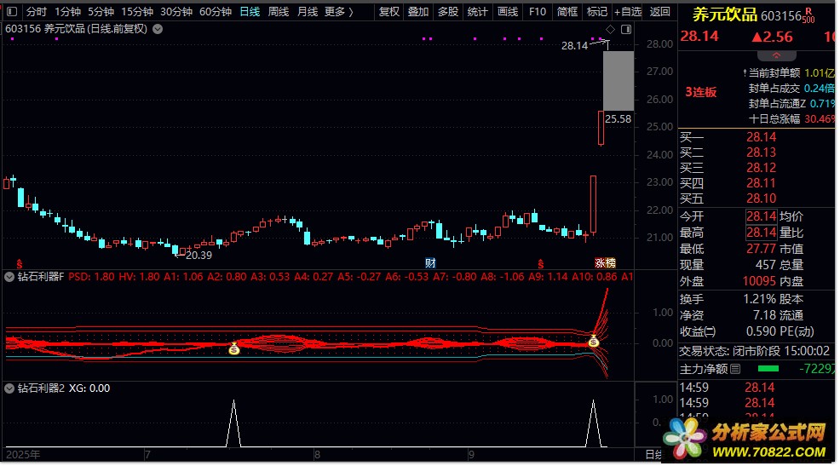Expand the 603156 养元饮品 chart title dropdown
Screen dimensions: 840x466
(x=155, y=29)
